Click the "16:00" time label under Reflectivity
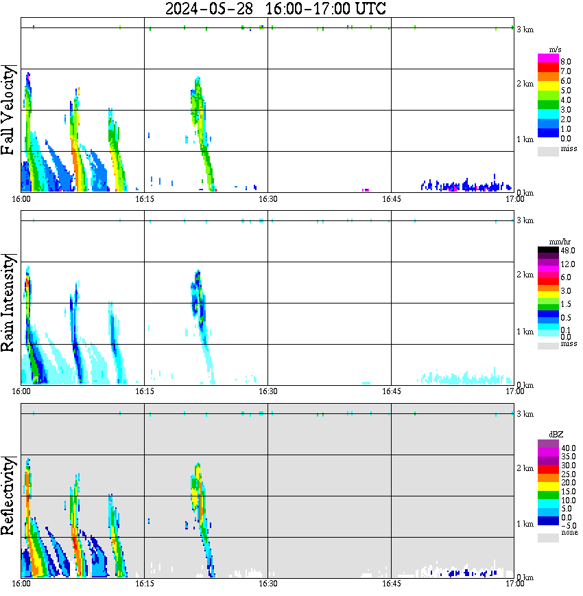This screenshot has width=583, height=596. [21, 584]
